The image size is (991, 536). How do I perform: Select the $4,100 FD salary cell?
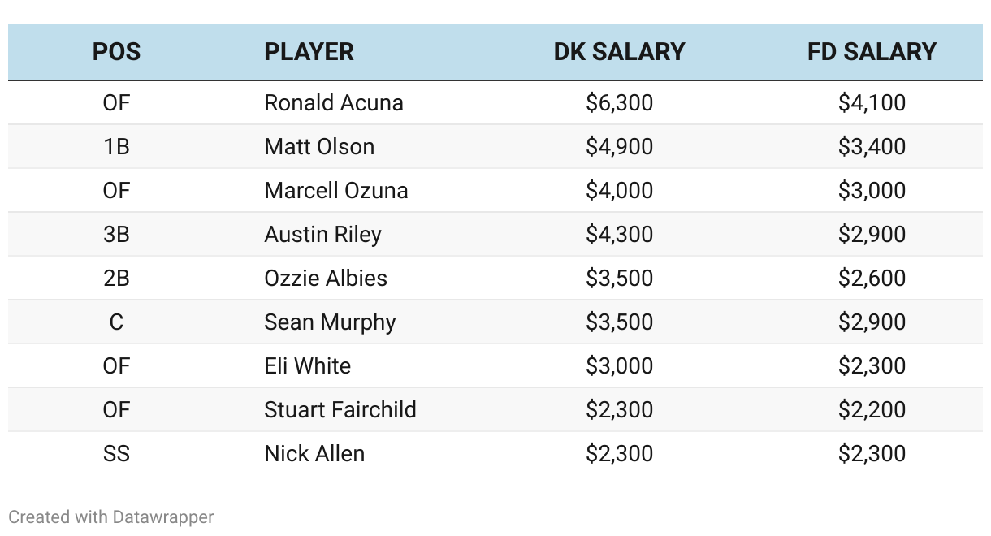coord(872,103)
